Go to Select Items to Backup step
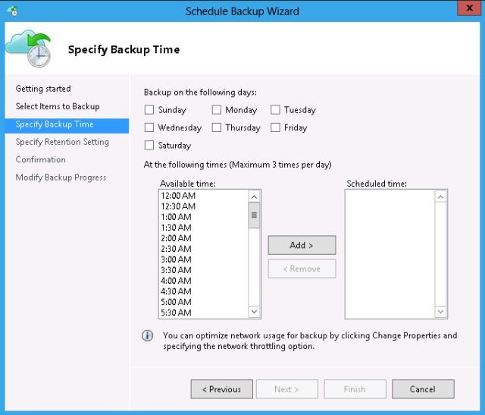The width and height of the screenshot is (485, 415). point(58,106)
